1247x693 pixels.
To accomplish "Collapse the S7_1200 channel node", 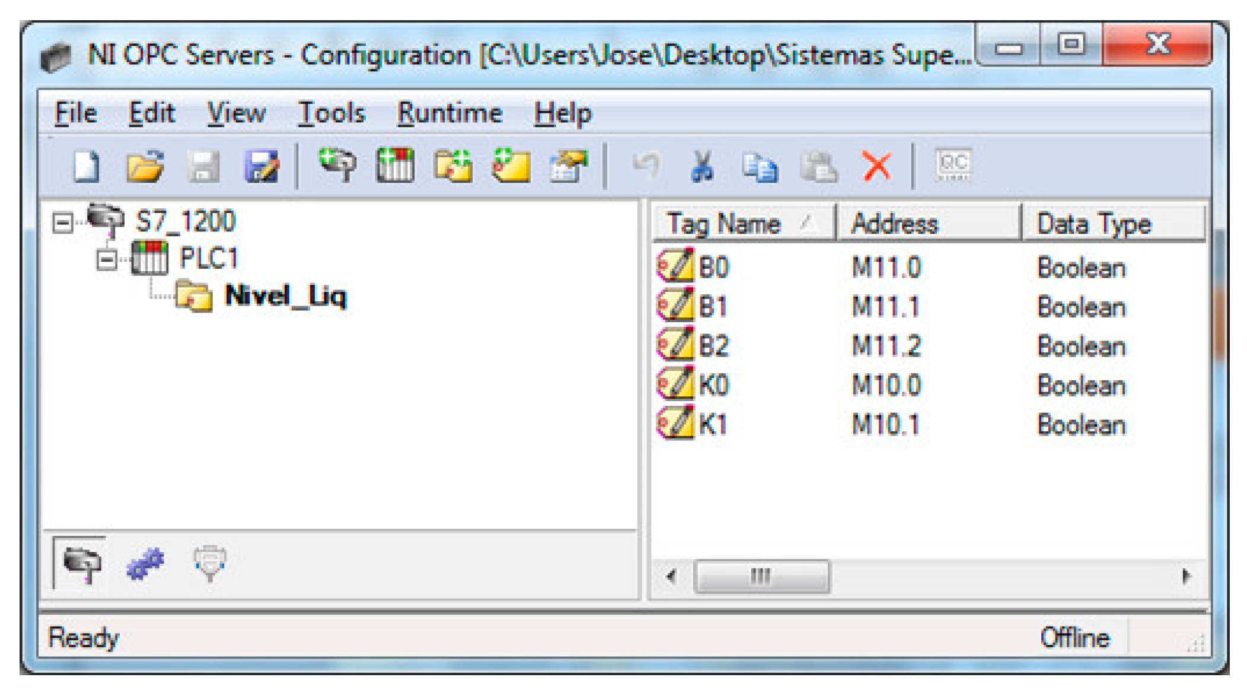I will pos(62,223).
